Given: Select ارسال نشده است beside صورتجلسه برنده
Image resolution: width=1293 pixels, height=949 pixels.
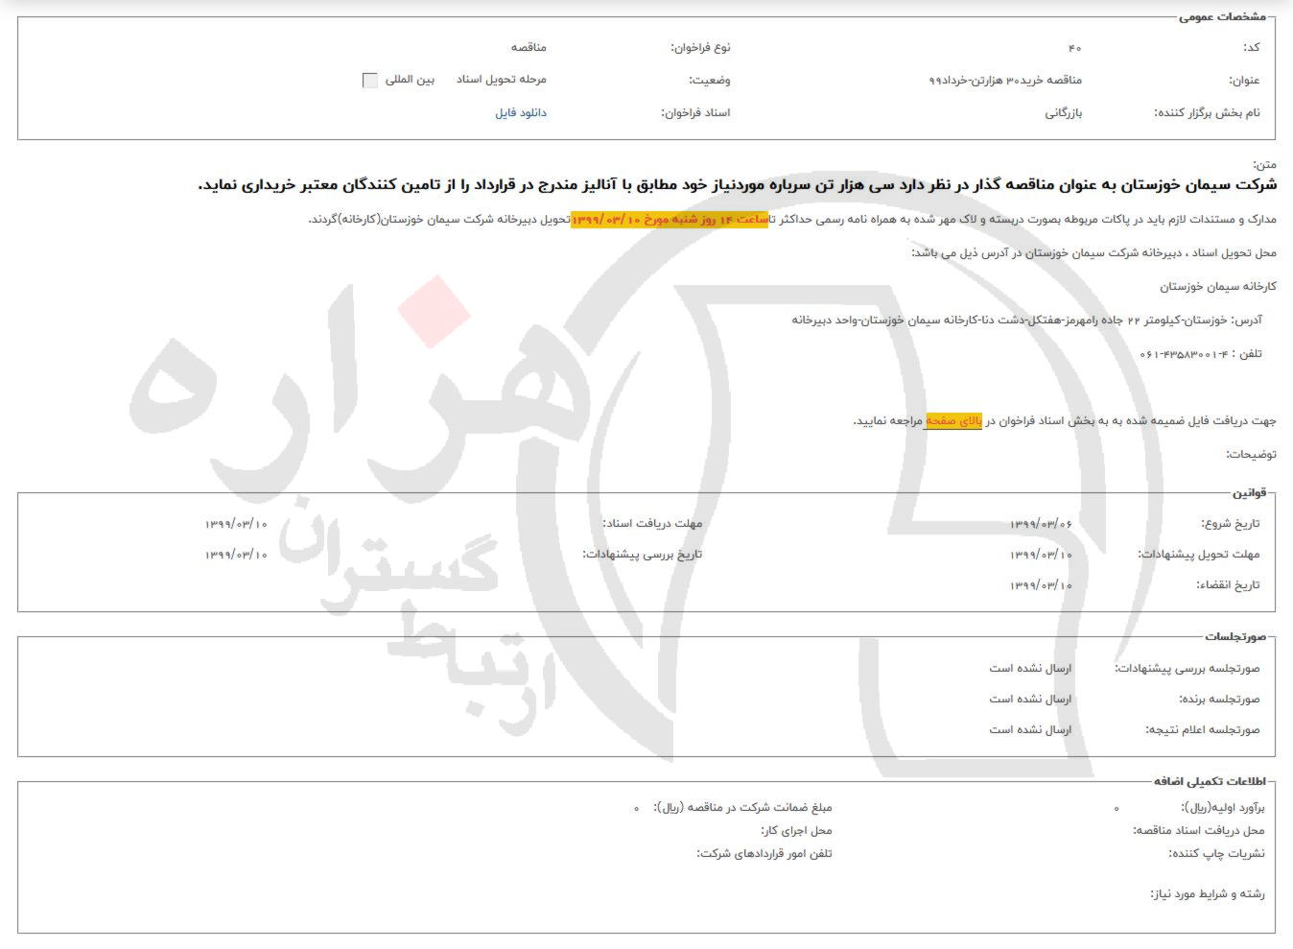Looking at the screenshot, I should 1030,700.
